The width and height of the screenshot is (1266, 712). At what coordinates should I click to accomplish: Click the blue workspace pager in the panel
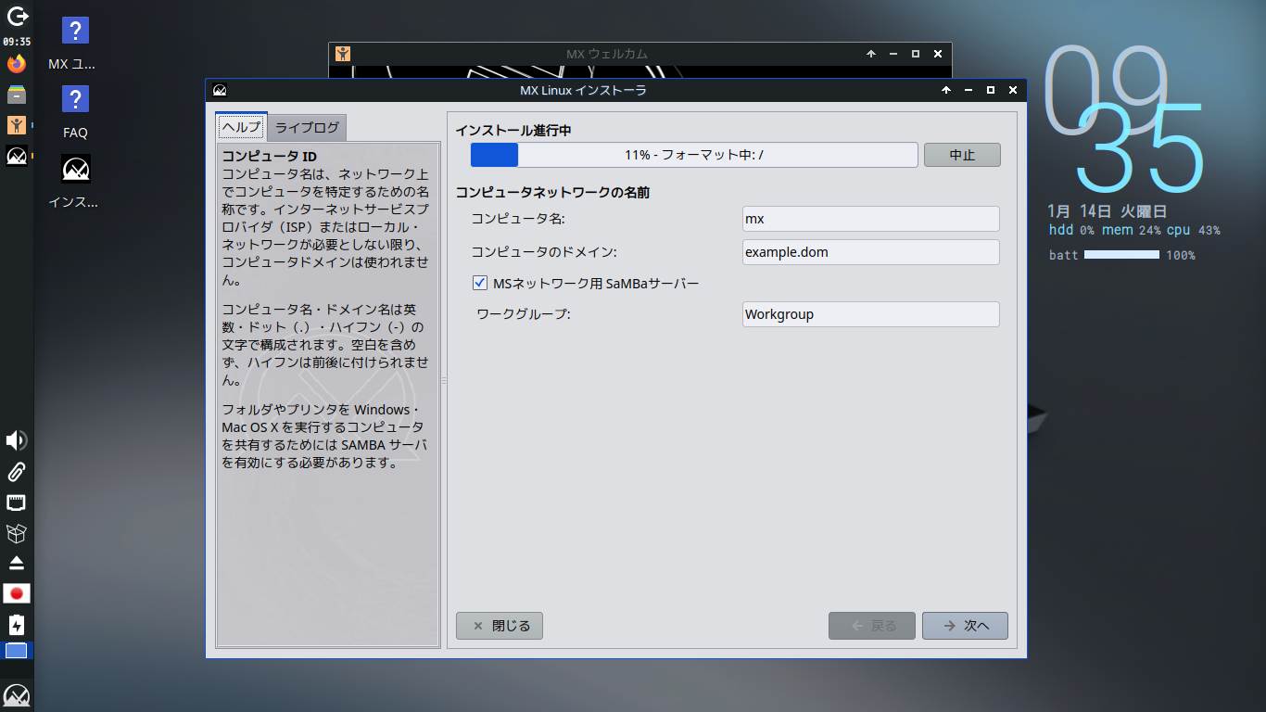(x=17, y=651)
